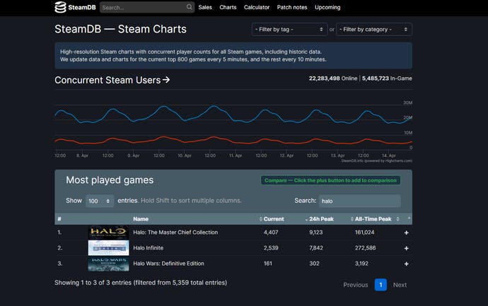Click the 2,539 current players value
Viewport: 488px width, 306px height.
271,248
